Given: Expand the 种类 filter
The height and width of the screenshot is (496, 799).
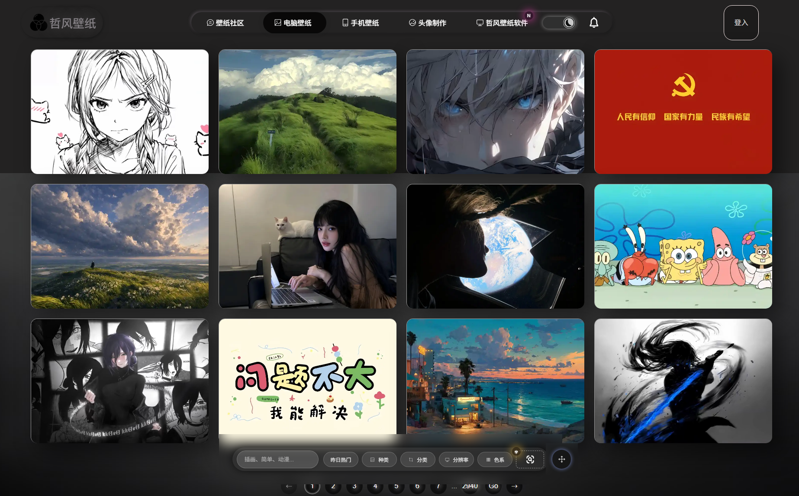Looking at the screenshot, I should [x=379, y=460].
